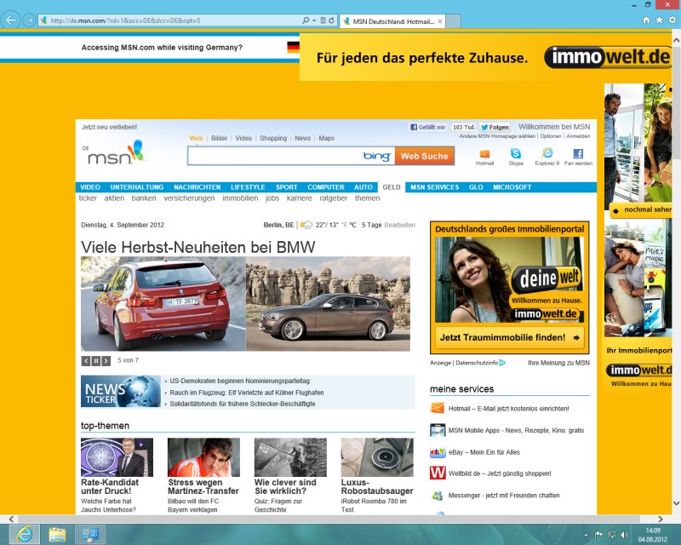Viewport: 681px width, 545px height.
Task: Click the weather icon beside Berlin, BE
Action: (x=306, y=225)
